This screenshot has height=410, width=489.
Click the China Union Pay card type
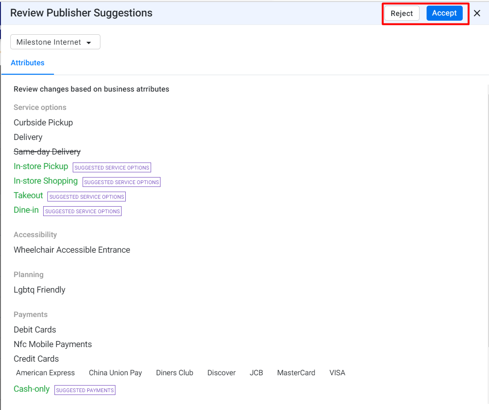click(115, 372)
